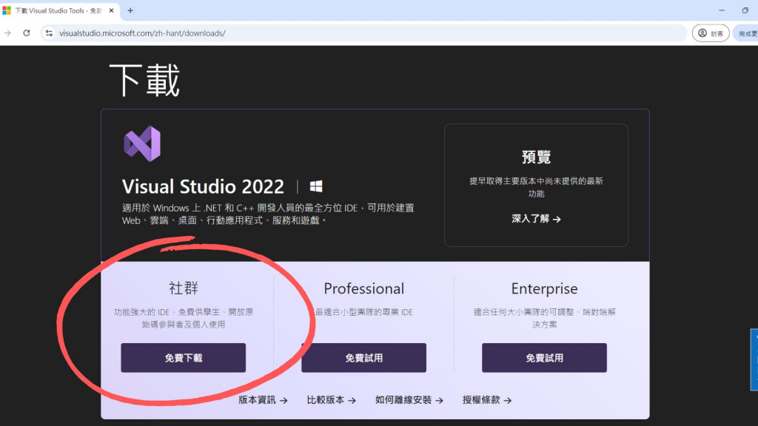This screenshot has height=426, width=758.
Task: Close the 下載 Visual Studio Tools tab
Action: click(111, 10)
